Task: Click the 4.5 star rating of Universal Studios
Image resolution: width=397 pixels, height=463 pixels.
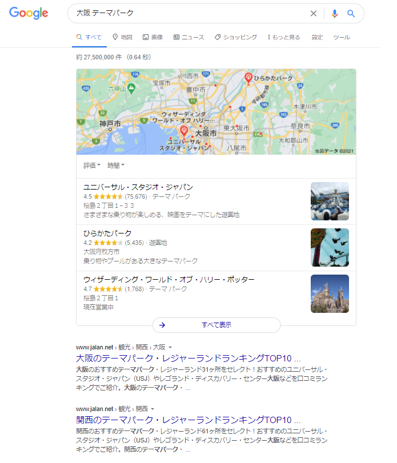Action: (103, 196)
